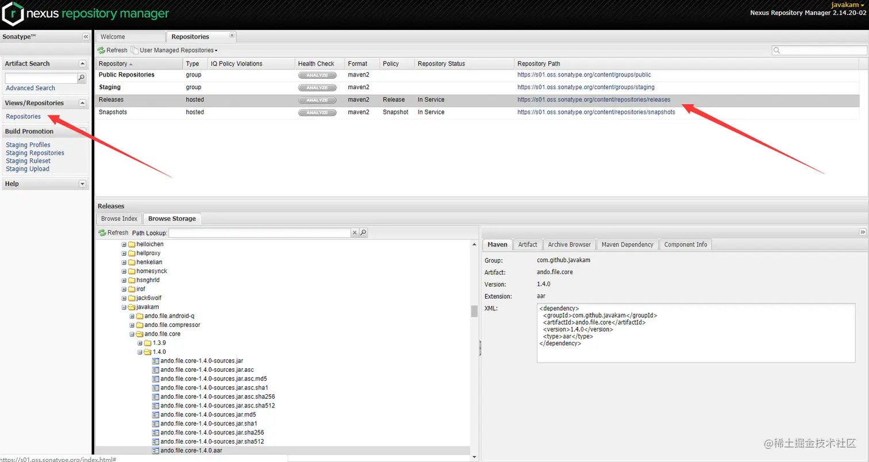Sort by the Repository column header
Screen dimensions: 869x462
pos(139,64)
